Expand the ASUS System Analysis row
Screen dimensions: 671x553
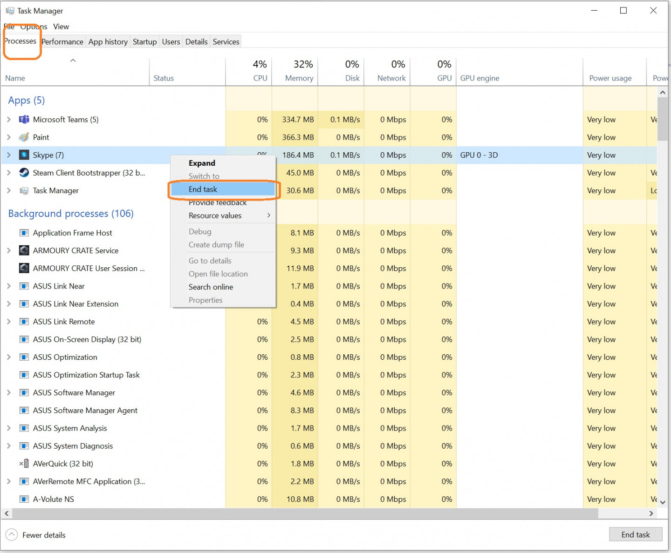point(8,428)
